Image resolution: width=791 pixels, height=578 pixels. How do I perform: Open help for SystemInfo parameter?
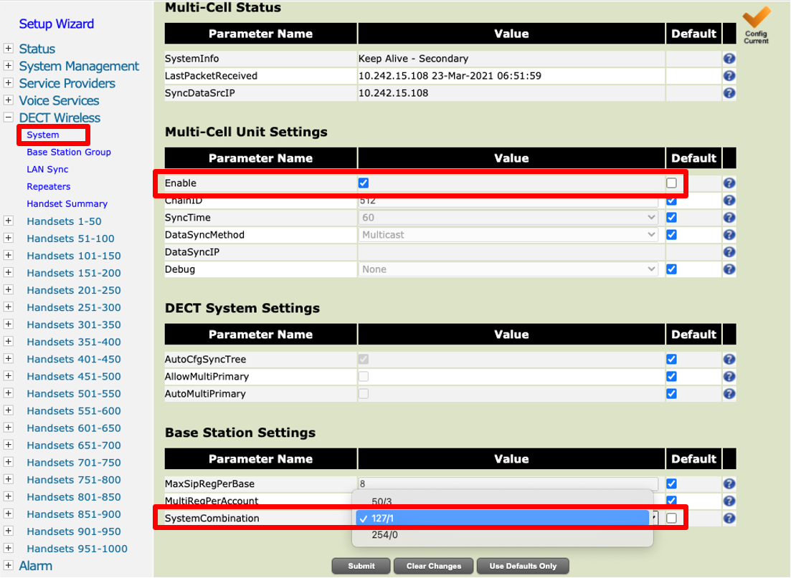coord(729,59)
